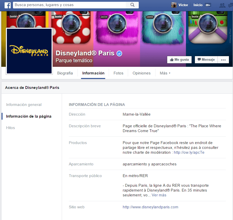Select the Información tab
The width and height of the screenshot is (233, 220).
coord(93,73)
